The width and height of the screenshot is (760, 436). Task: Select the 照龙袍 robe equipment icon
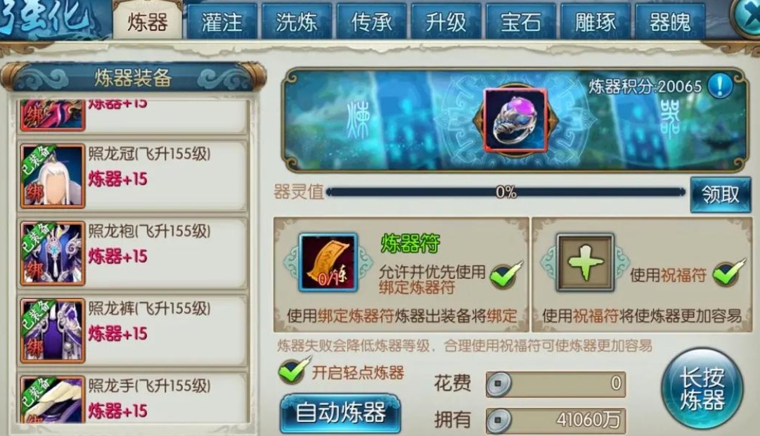tap(53, 254)
